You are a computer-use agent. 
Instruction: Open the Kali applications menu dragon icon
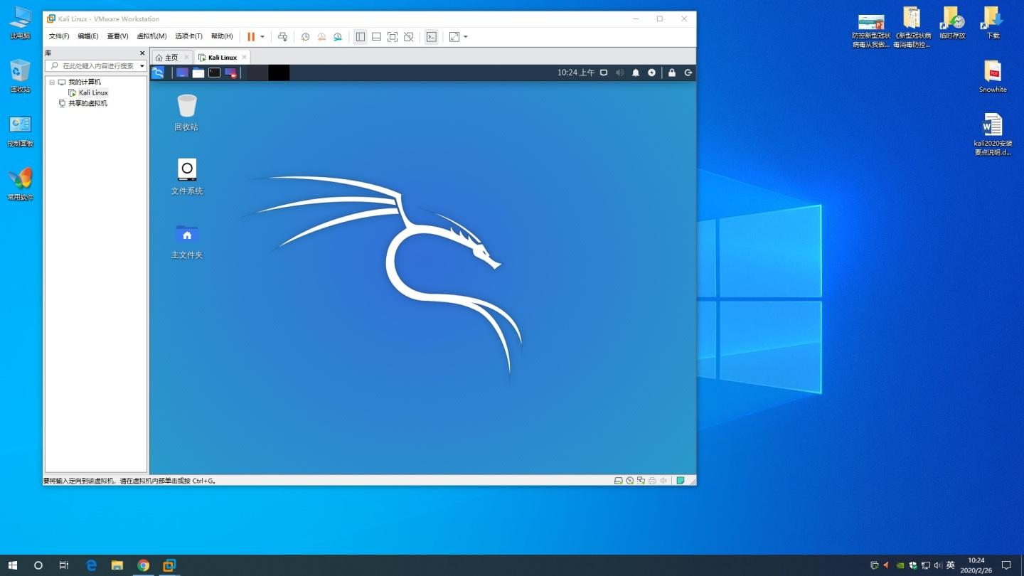pyautogui.click(x=158, y=73)
